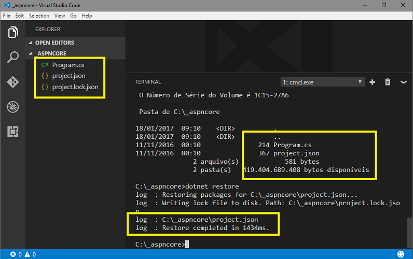413x259 pixels.
Task: Click the TERMINAL panel title
Action: [148, 82]
